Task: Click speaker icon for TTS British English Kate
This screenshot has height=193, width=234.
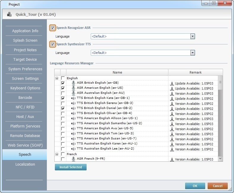Action: 73,98
